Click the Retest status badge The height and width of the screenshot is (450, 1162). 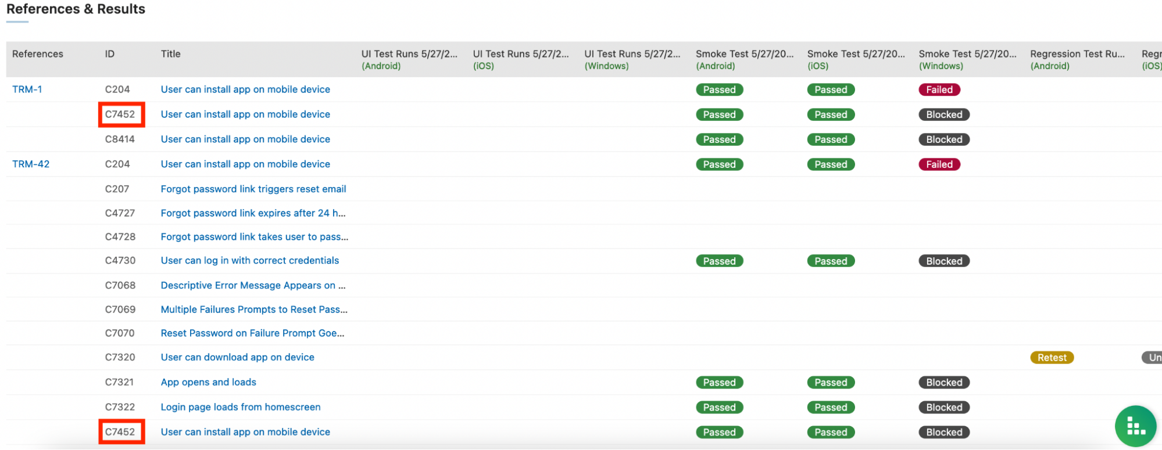pos(1051,358)
